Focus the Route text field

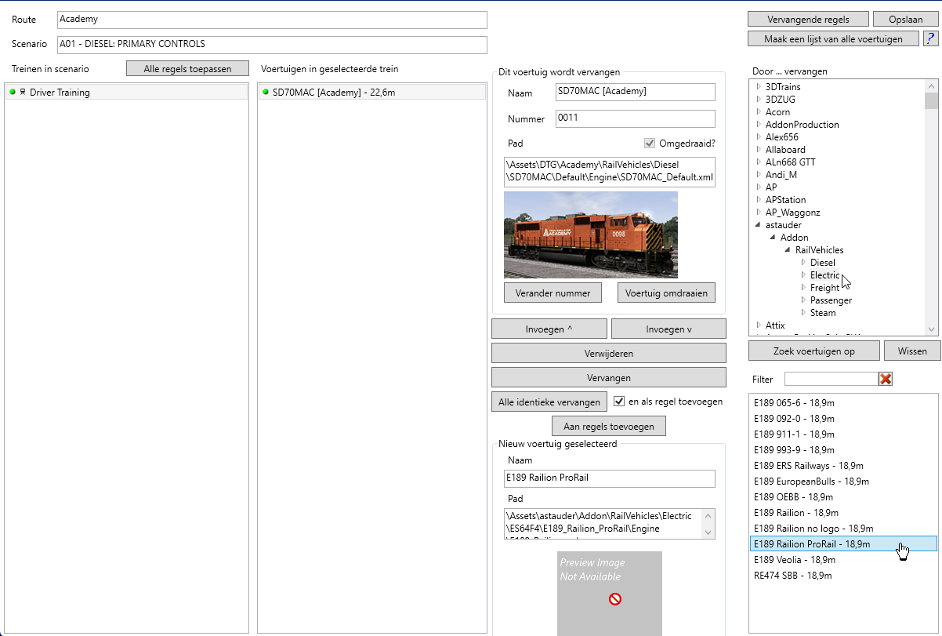pos(273,20)
